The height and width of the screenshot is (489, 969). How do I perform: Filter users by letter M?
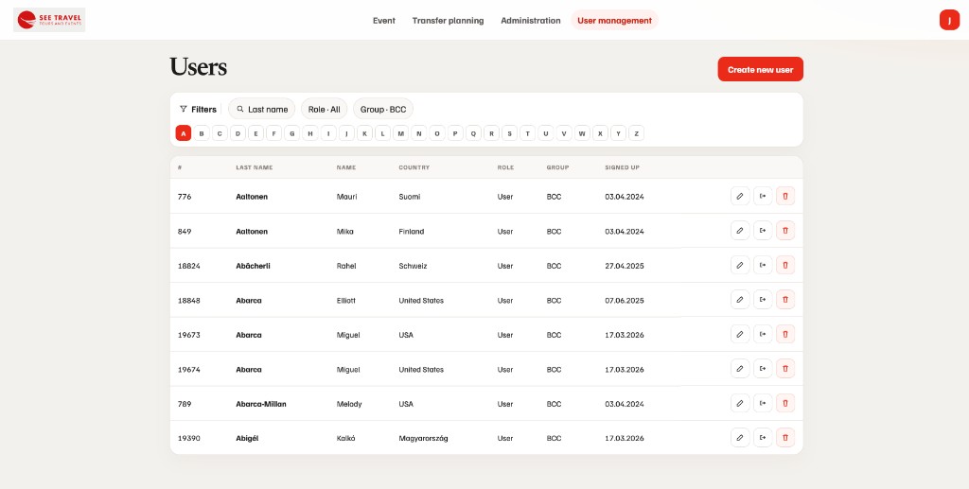pyautogui.click(x=400, y=132)
